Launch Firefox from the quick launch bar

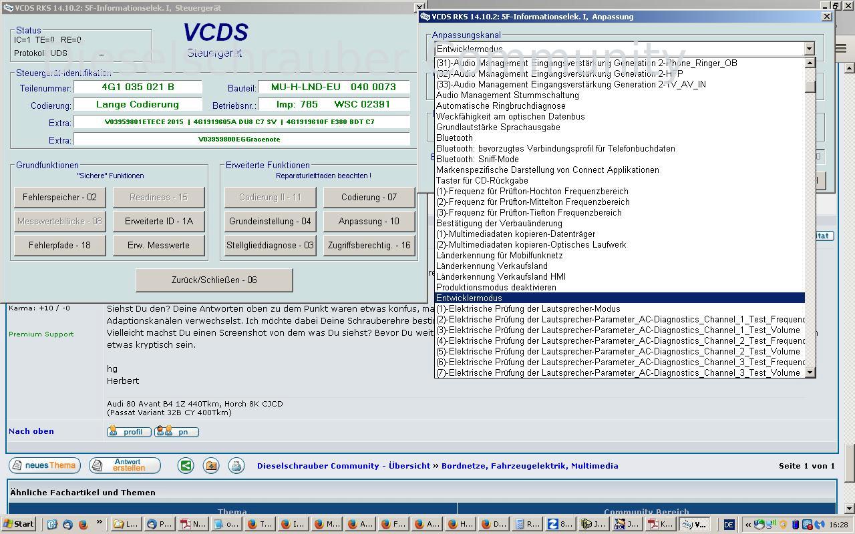pos(83,524)
